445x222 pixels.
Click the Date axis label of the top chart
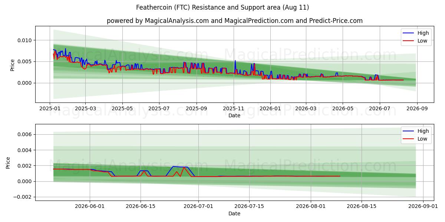point(234,115)
